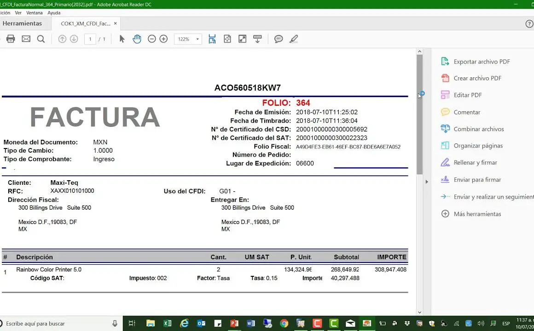
Task: Go to next page arrow
Action: point(74,39)
